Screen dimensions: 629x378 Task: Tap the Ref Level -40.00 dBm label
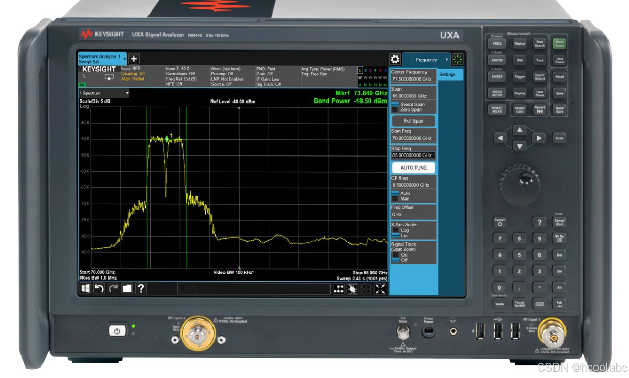(233, 102)
